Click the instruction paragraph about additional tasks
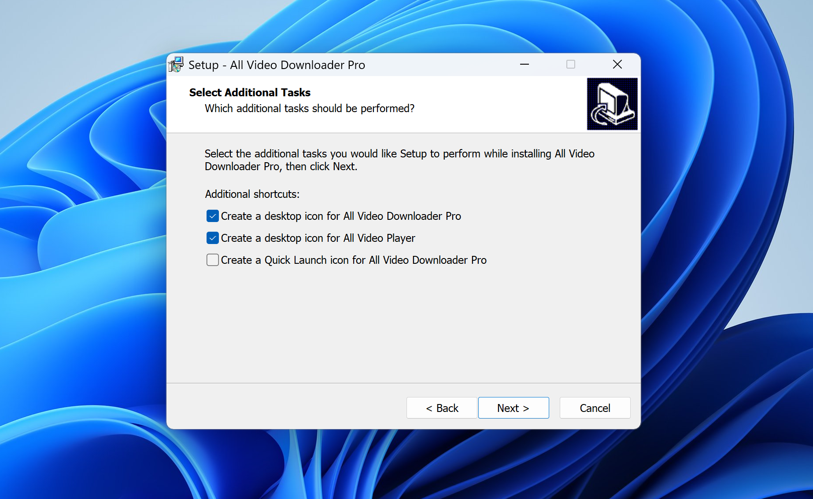 point(399,160)
